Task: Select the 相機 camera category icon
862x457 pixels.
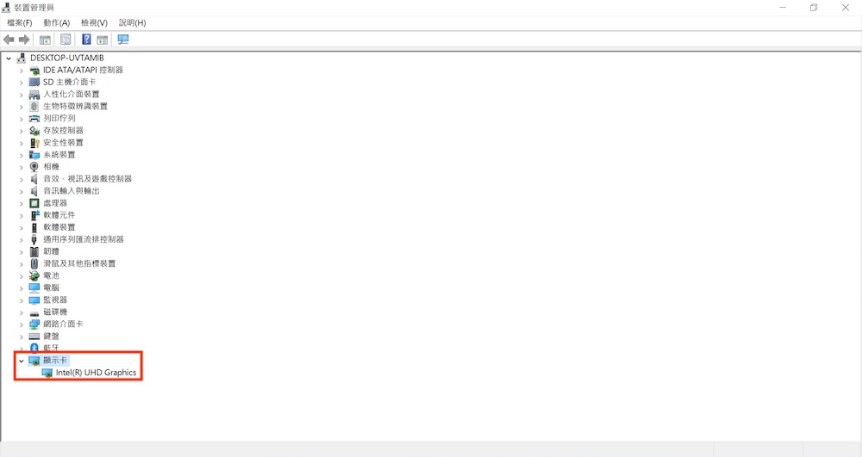Action: [x=34, y=167]
